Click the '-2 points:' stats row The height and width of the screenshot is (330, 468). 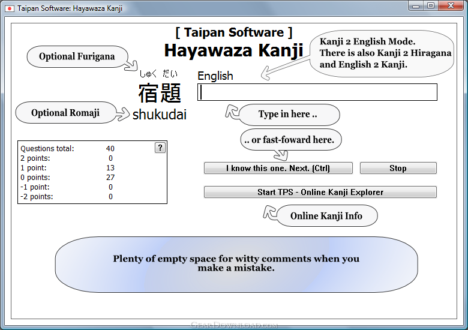point(67,197)
